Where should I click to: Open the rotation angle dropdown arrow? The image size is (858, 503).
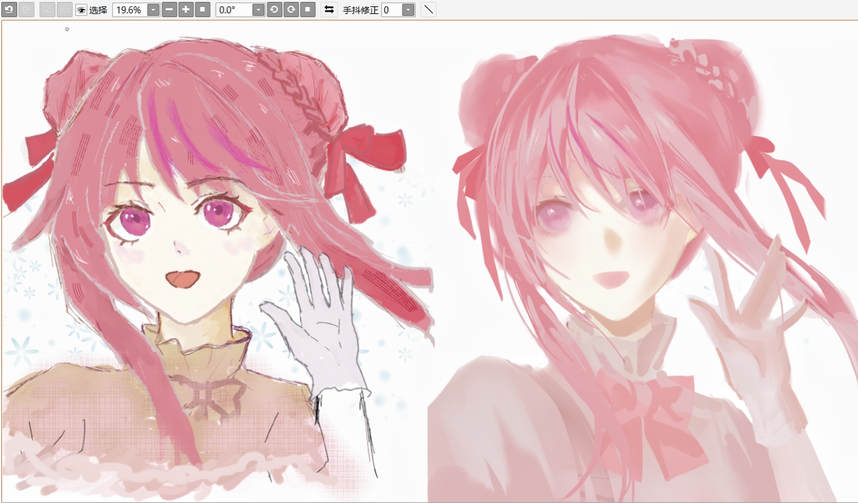coord(258,10)
